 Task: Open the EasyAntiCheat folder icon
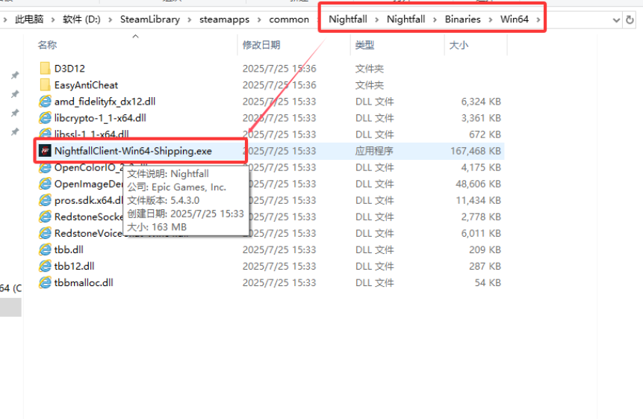[45, 85]
